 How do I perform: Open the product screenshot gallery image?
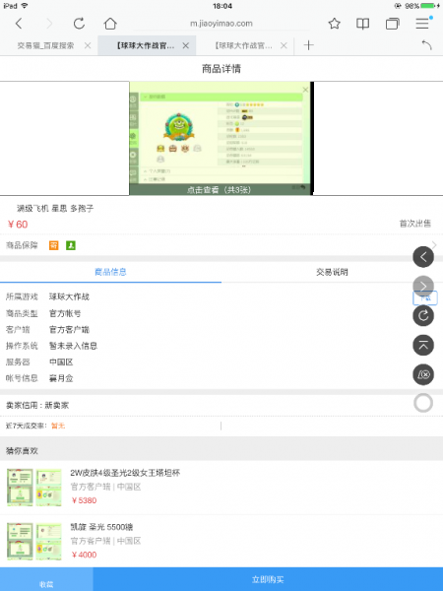click(221, 138)
